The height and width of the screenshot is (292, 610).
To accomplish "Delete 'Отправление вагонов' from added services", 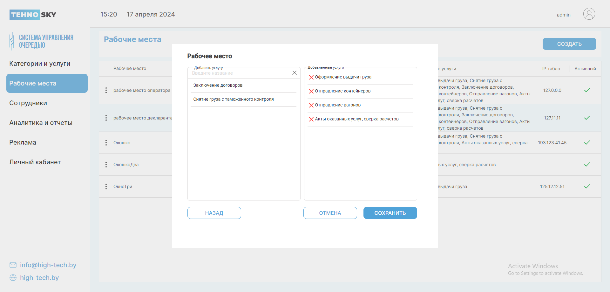I will click(x=311, y=105).
